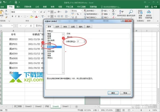Open the Name Box dropdown arrow
Screen dimensions: 160x112
(12, 26)
